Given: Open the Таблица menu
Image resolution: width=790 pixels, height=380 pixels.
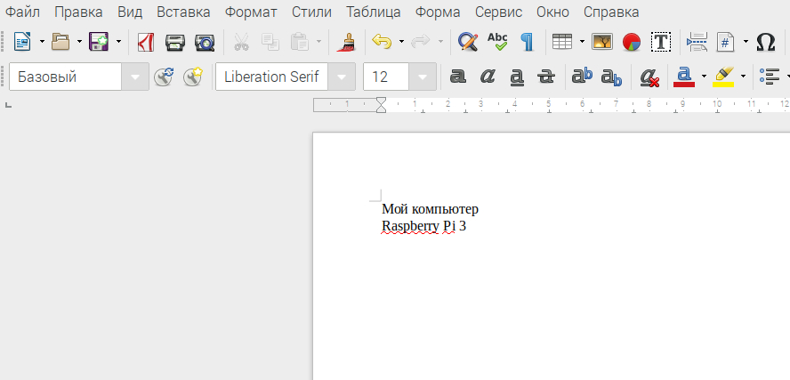Looking at the screenshot, I should [x=374, y=12].
